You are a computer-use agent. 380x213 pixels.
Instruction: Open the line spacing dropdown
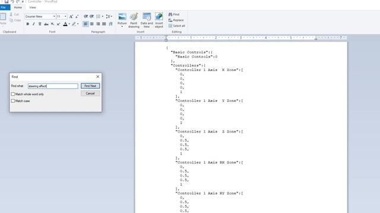[109, 17]
